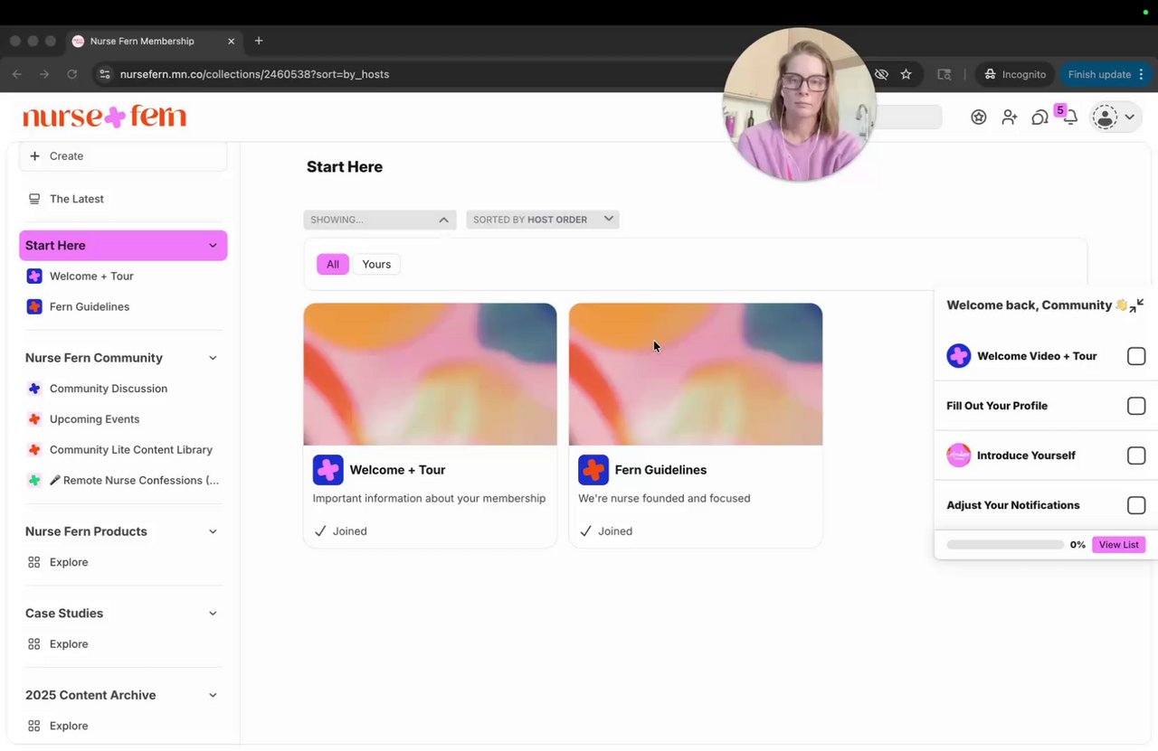
Task: Minimize the welcome checklist panel
Action: (x=1137, y=305)
